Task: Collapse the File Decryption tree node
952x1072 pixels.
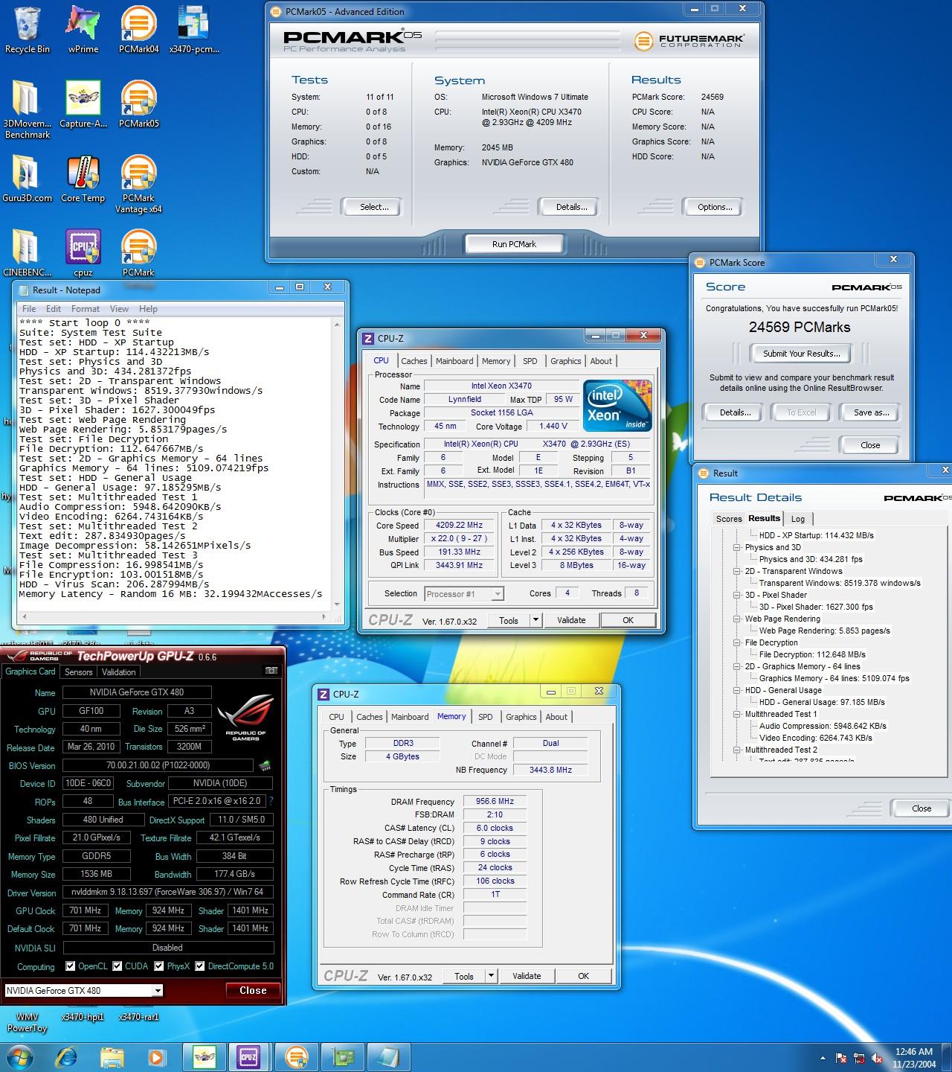Action: (x=737, y=642)
